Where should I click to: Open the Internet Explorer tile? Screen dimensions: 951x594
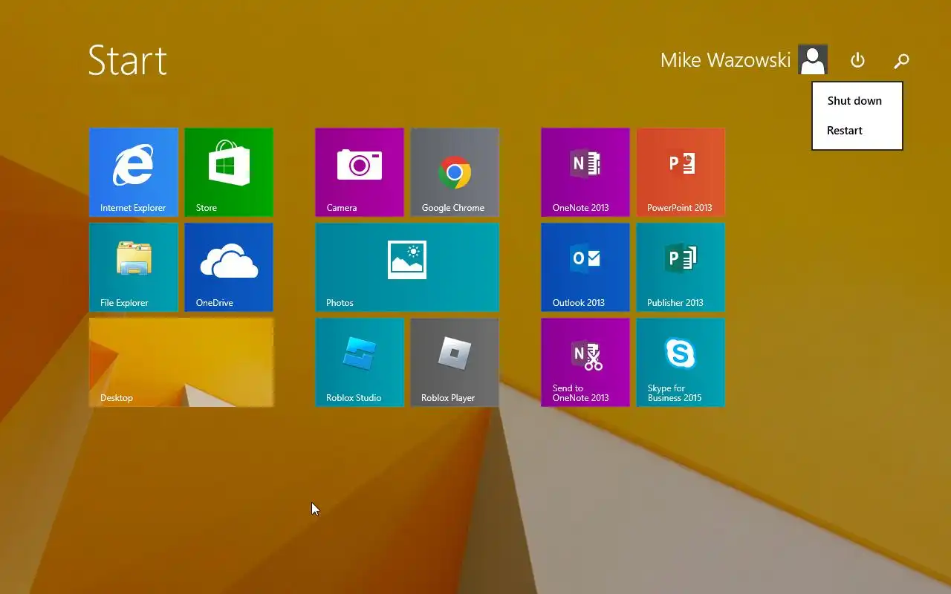tap(134, 172)
